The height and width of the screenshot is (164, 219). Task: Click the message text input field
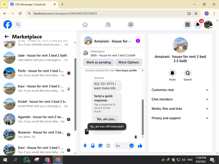122,146
